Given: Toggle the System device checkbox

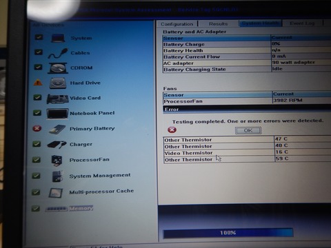Looking at the screenshot, I should [39, 37].
